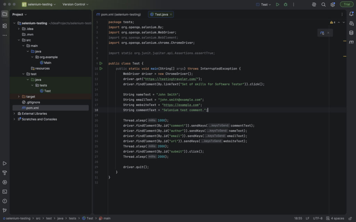Expand the target folder

19,97
